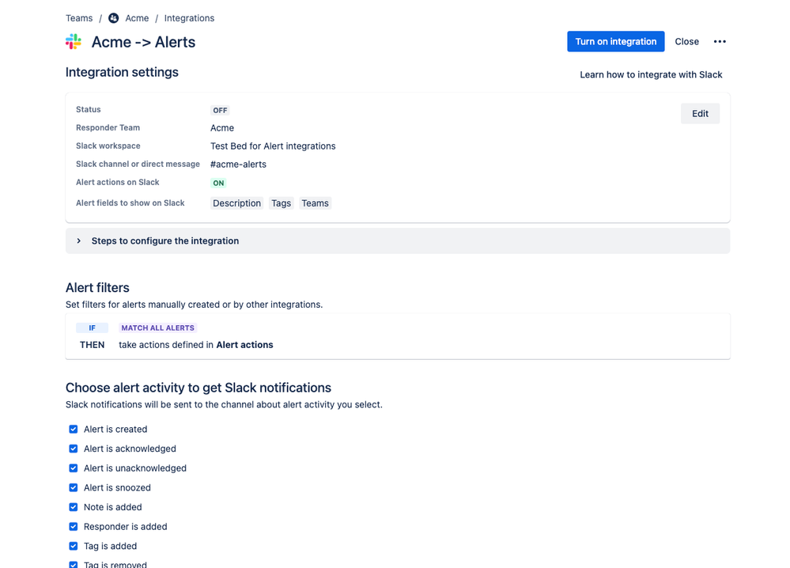Uncheck Alert is acknowledged checkbox
This screenshot has width=790, height=568.
tap(74, 449)
